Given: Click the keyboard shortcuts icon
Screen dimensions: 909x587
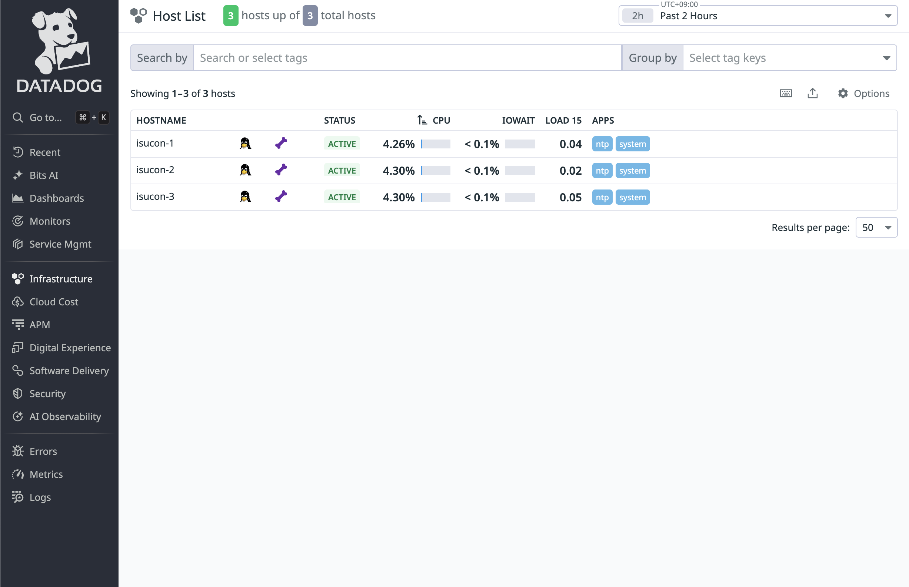Looking at the screenshot, I should [x=785, y=93].
